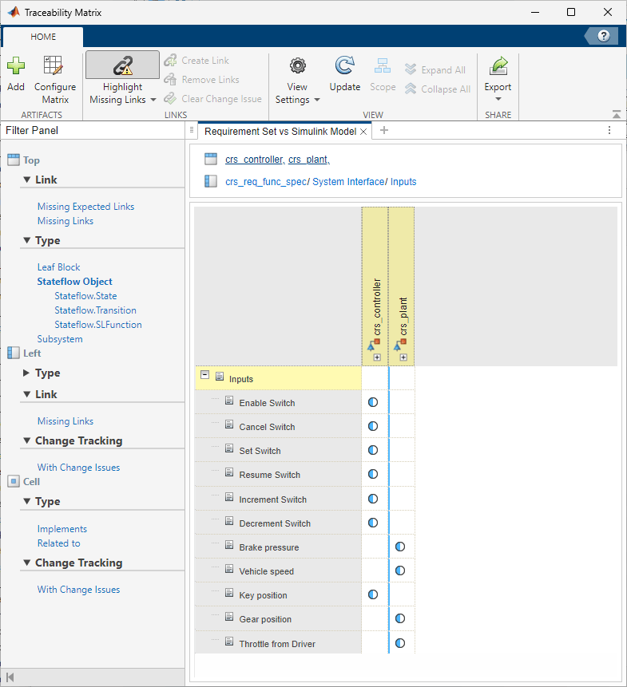Click the Add artifact plus icon
The height and width of the screenshot is (687, 627).
16,65
